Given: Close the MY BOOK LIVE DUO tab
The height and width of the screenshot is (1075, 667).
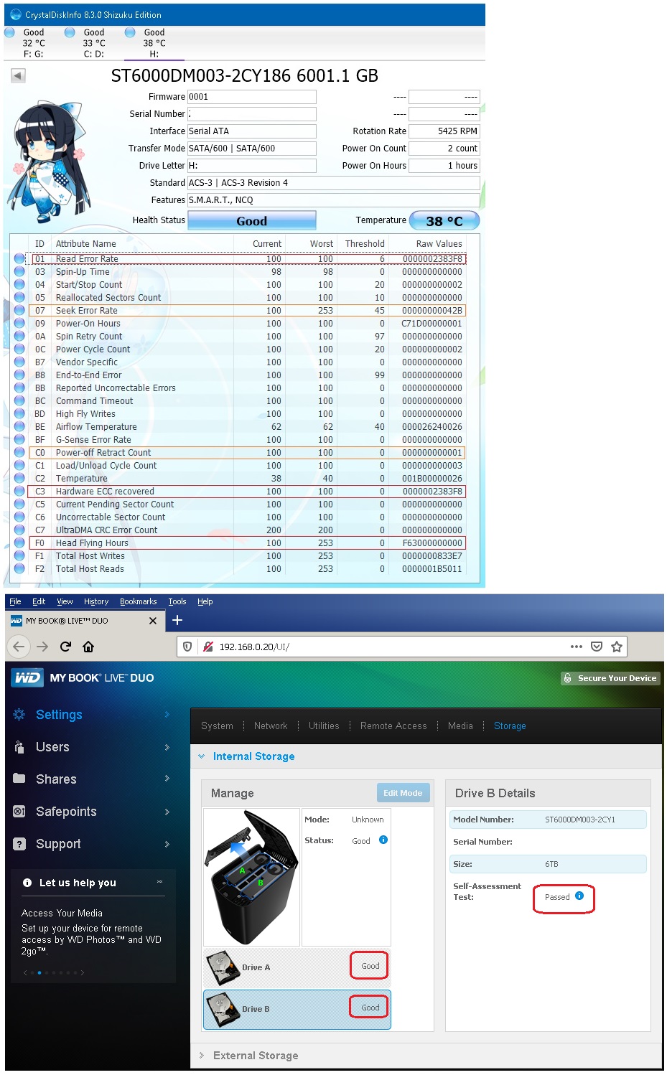Looking at the screenshot, I should tap(153, 621).
